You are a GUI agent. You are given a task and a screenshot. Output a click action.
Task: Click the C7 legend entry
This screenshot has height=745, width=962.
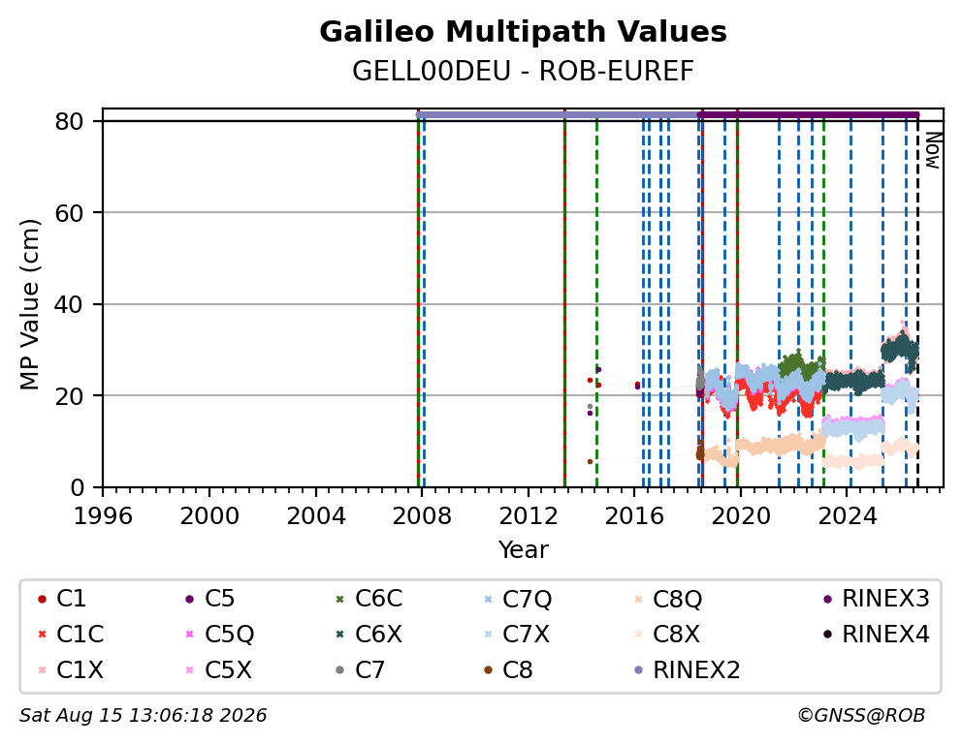tap(360, 670)
